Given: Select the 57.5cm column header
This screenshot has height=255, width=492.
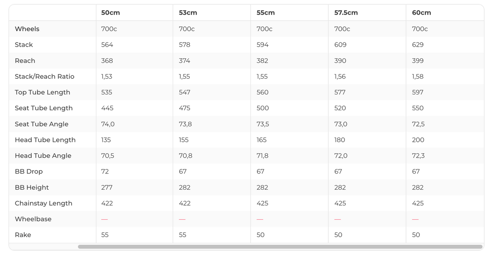Looking at the screenshot, I should click(x=346, y=13).
